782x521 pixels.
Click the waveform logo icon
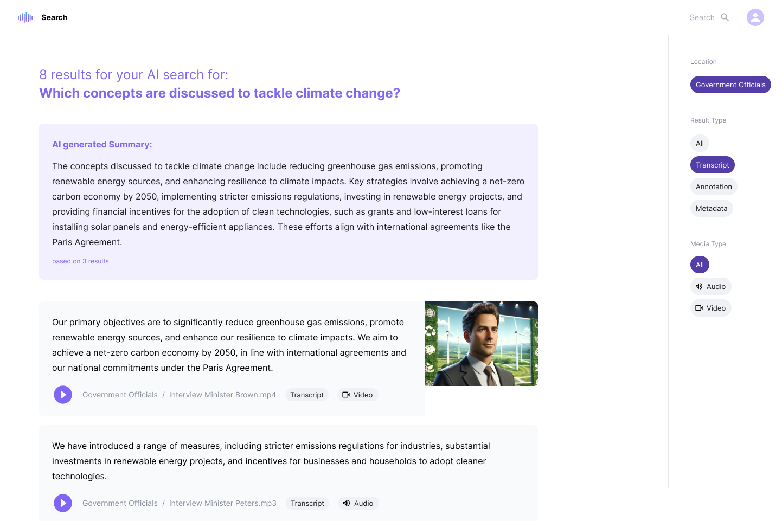25,17
